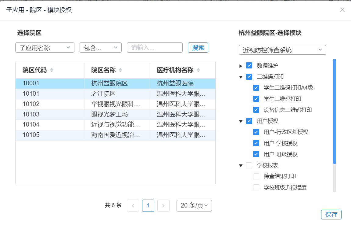
Task: Toggle 数据维护 checkbox
Action: click(x=249, y=65)
